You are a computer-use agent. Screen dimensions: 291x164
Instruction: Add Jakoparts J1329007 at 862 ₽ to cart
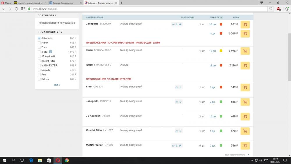245,24
